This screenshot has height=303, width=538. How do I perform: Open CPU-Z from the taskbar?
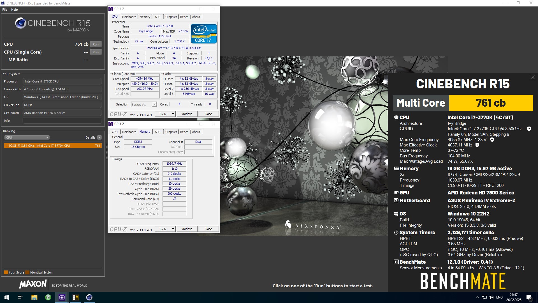point(62,297)
